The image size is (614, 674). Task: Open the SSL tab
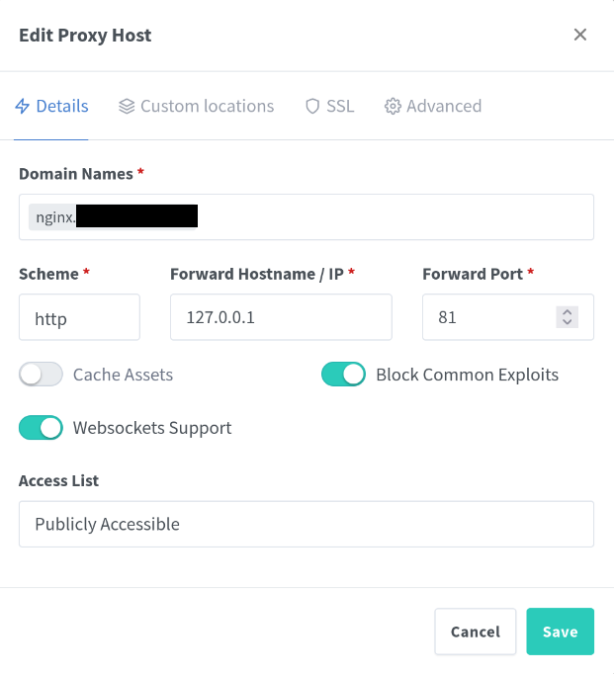(x=340, y=107)
